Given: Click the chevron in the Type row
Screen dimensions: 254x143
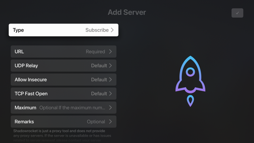Looking at the screenshot, I should [x=112, y=30].
